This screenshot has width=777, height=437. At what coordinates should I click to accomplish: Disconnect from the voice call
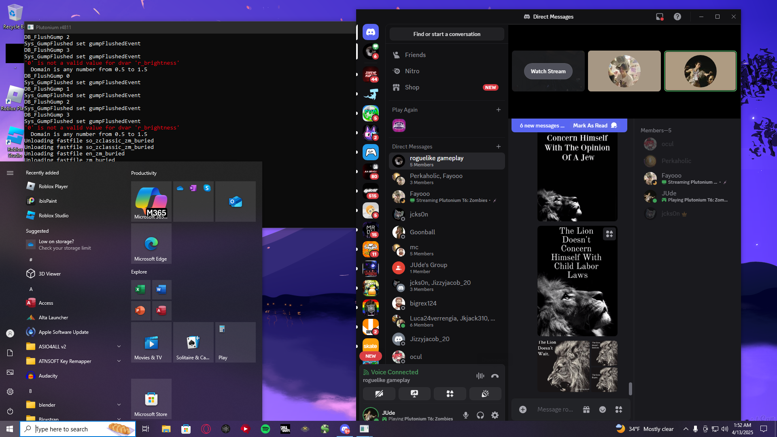(495, 376)
